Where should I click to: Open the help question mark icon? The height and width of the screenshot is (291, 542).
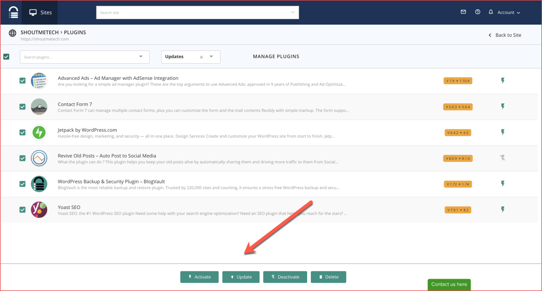click(x=478, y=12)
